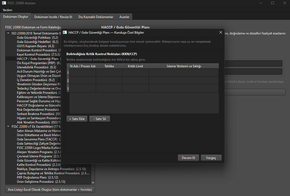Viewport: 290px width, 196px height.
Task: Open the Yardım menu
Action: [7, 10]
